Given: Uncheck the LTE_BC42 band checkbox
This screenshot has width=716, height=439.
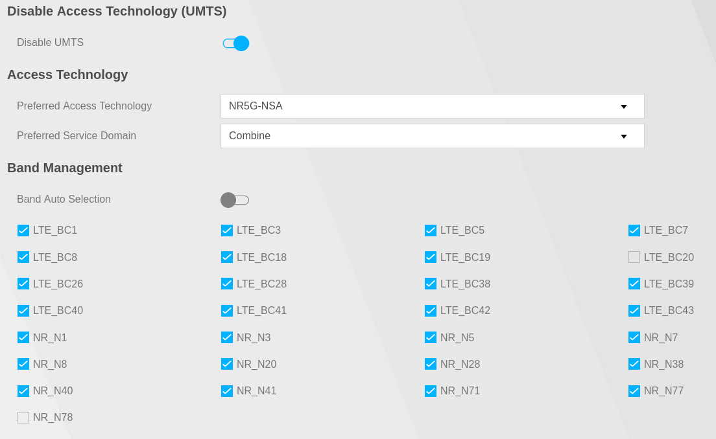Looking at the screenshot, I should pos(431,310).
